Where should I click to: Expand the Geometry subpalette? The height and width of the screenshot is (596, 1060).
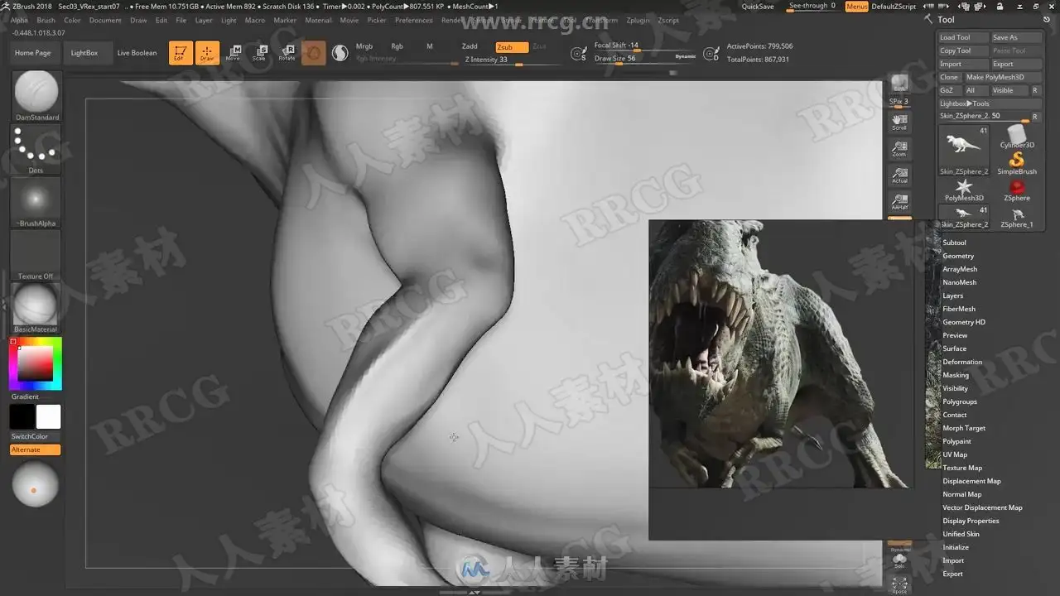(x=958, y=256)
